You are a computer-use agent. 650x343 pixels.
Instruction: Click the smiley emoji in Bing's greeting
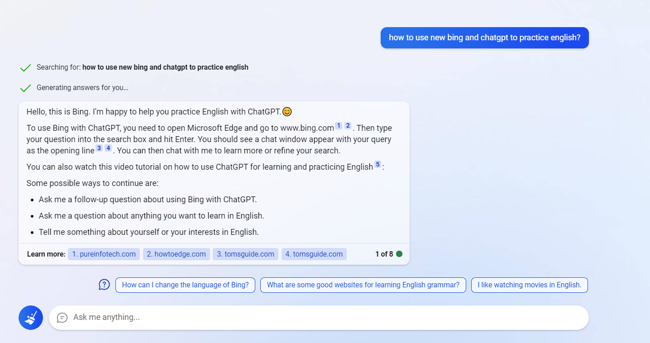[287, 111]
